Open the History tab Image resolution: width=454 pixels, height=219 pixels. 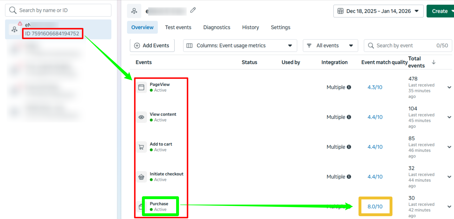[x=251, y=27]
